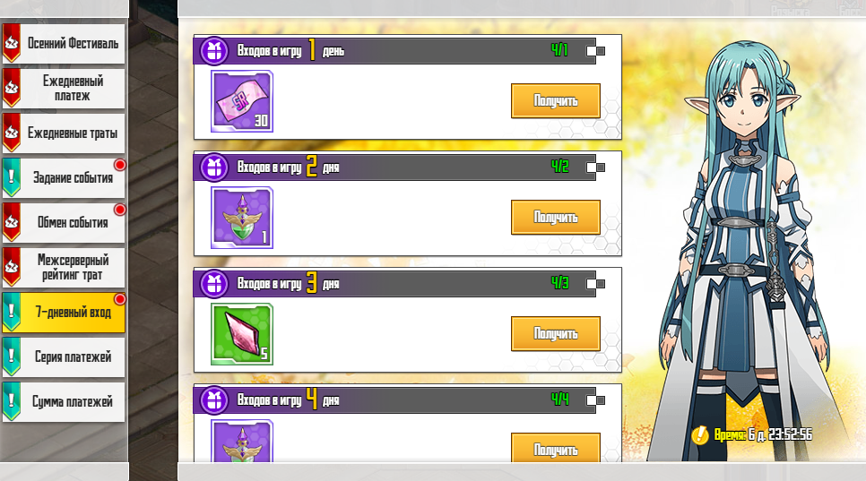866x481 pixels.
Task: Claim the 2 дня reward with Получить
Action: tap(556, 218)
